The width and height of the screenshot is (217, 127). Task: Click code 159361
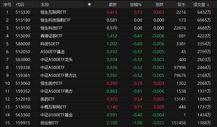[23, 75]
